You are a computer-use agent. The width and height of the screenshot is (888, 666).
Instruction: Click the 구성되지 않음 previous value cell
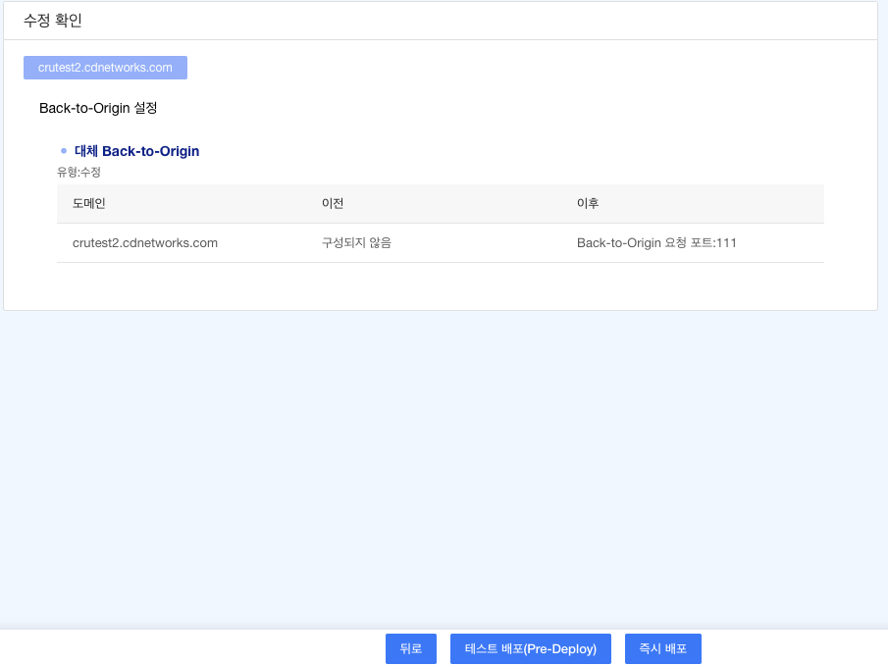[356, 242]
